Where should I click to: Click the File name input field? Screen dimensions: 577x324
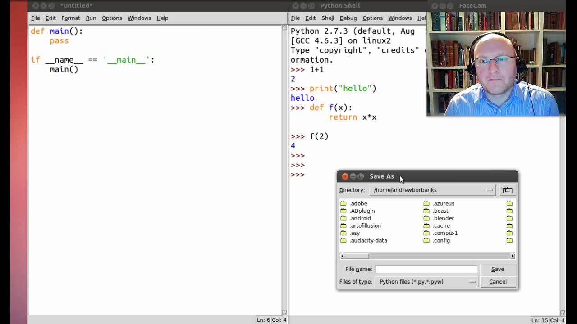426,269
